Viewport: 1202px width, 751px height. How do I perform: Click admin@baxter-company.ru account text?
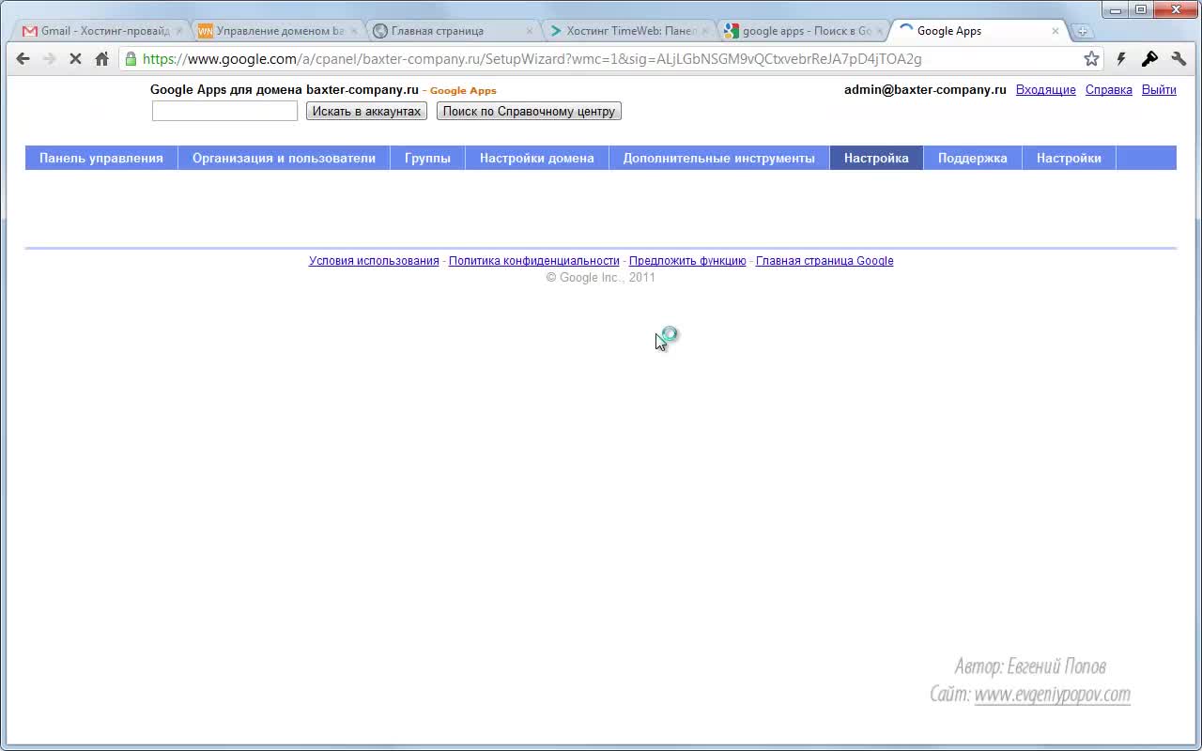[x=925, y=90]
